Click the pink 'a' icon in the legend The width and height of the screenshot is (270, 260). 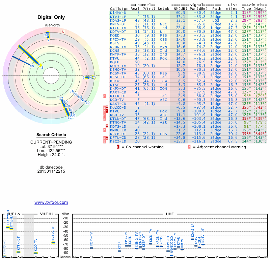[189, 147]
